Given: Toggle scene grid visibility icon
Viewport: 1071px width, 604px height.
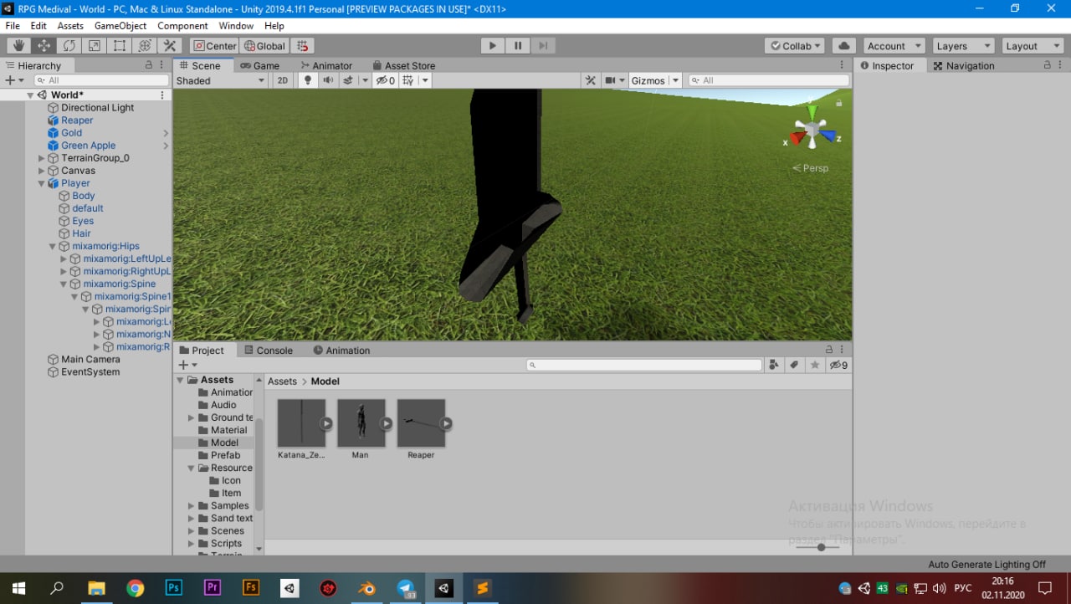Looking at the screenshot, I should pos(408,80).
